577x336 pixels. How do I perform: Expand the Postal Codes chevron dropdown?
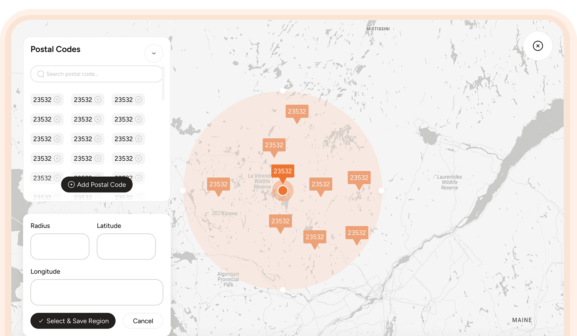coord(154,53)
